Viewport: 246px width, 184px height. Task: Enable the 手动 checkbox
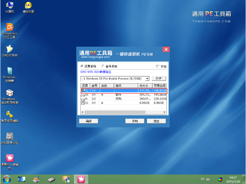(x=158, y=66)
